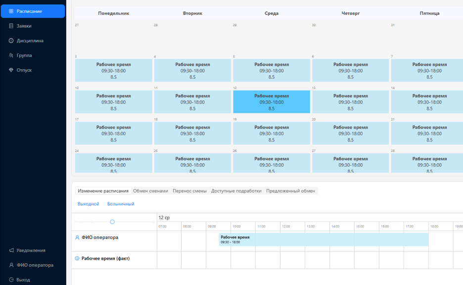The height and width of the screenshot is (285, 463).
Task: Select the shift on Wednesday 26
Action: coord(272,163)
